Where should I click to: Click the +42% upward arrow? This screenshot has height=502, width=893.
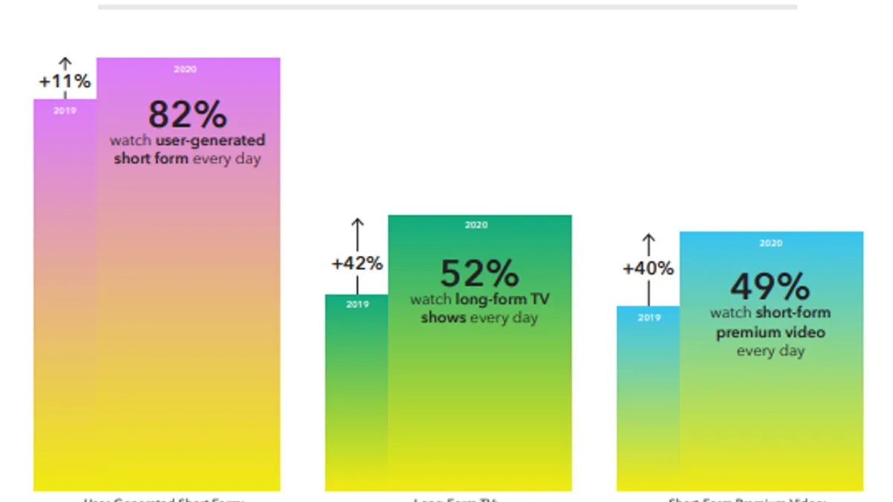[x=357, y=234]
